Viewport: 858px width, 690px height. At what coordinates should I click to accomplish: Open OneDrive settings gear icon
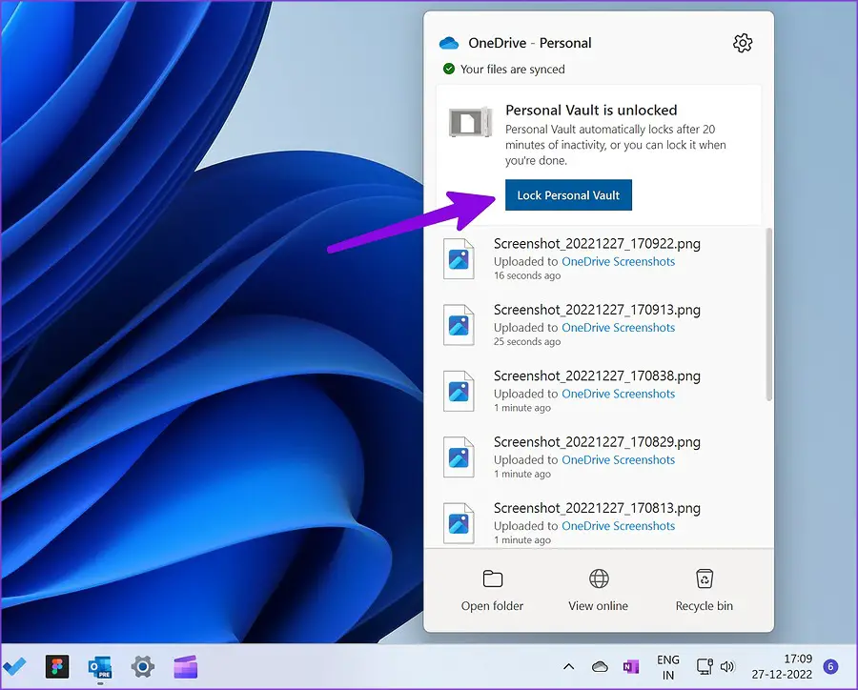(743, 43)
